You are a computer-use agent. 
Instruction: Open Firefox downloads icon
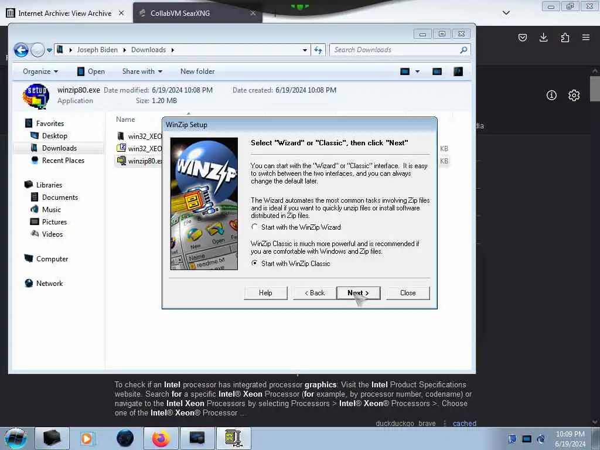click(x=543, y=37)
